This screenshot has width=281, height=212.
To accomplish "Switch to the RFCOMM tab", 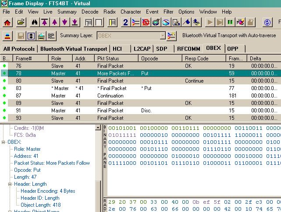I will click(x=189, y=49).
